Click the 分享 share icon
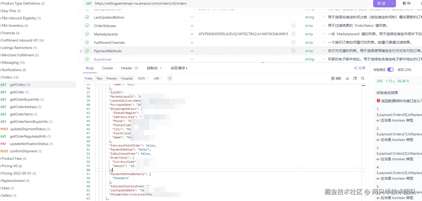The height and width of the screenshot is (201, 422). [x=360, y=68]
